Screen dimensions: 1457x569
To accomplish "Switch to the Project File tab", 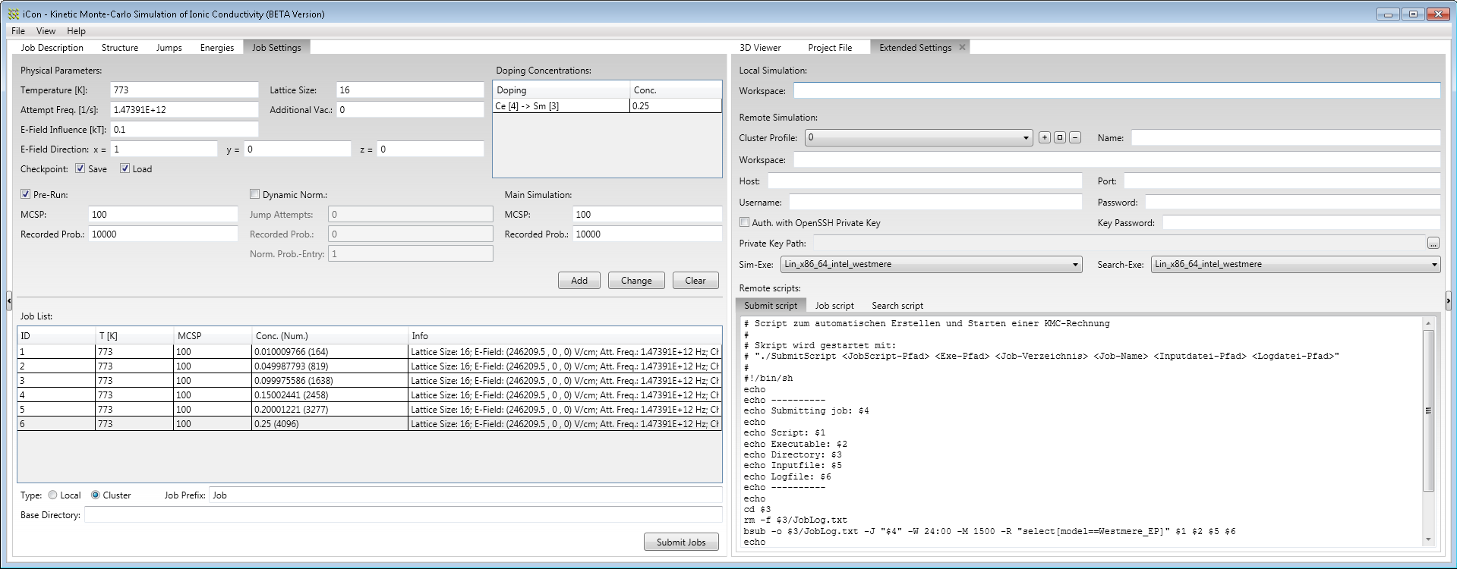I will (830, 47).
